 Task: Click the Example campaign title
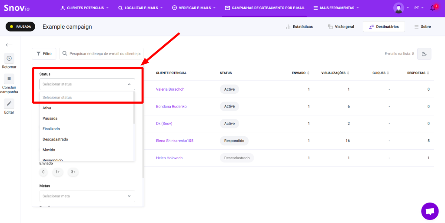point(67,26)
